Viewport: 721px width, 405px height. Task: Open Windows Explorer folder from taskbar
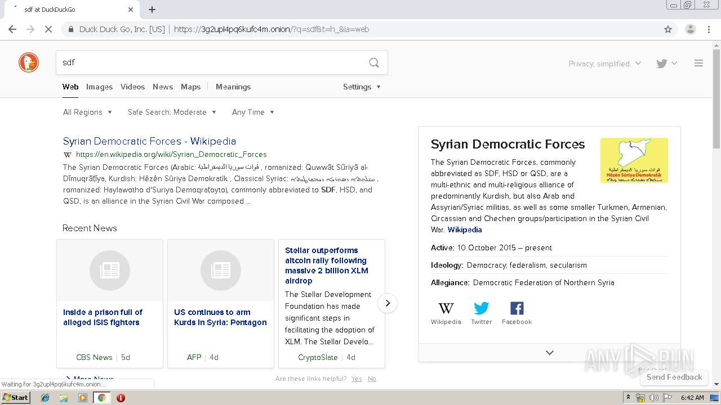click(64, 398)
